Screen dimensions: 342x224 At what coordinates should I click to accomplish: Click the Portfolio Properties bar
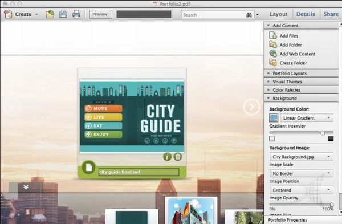click(303, 220)
